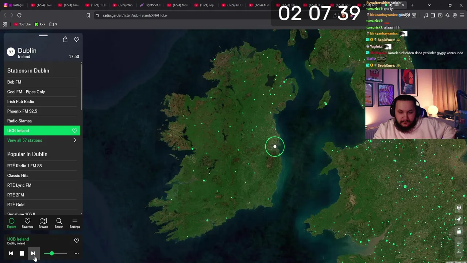Open the Search tab
Screen dimensions: 467x263
(x=59, y=223)
